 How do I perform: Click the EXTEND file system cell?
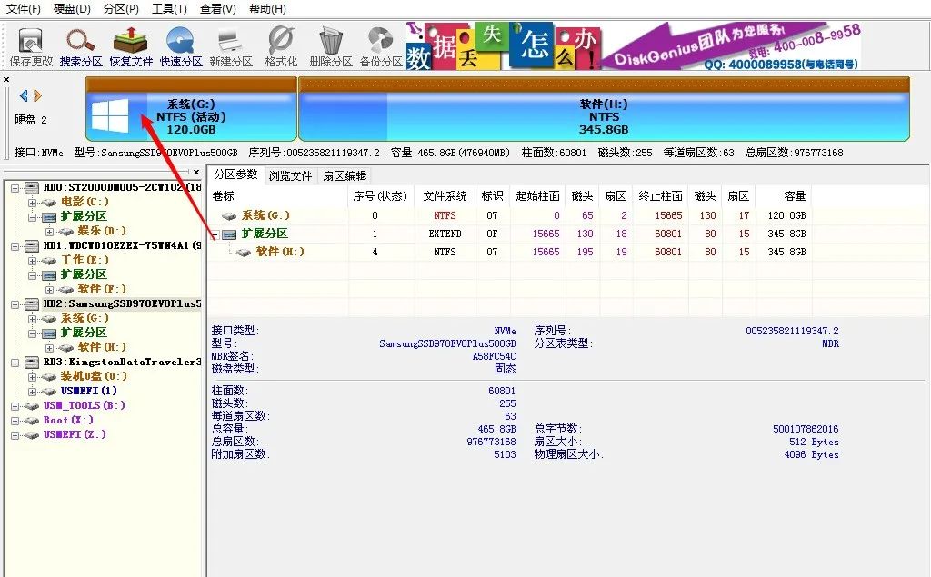(x=445, y=234)
